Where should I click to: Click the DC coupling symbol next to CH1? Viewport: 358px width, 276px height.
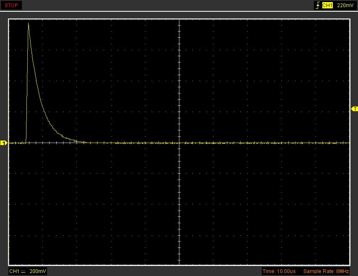23,271
